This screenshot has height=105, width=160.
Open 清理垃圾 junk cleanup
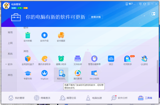pos(68,98)
